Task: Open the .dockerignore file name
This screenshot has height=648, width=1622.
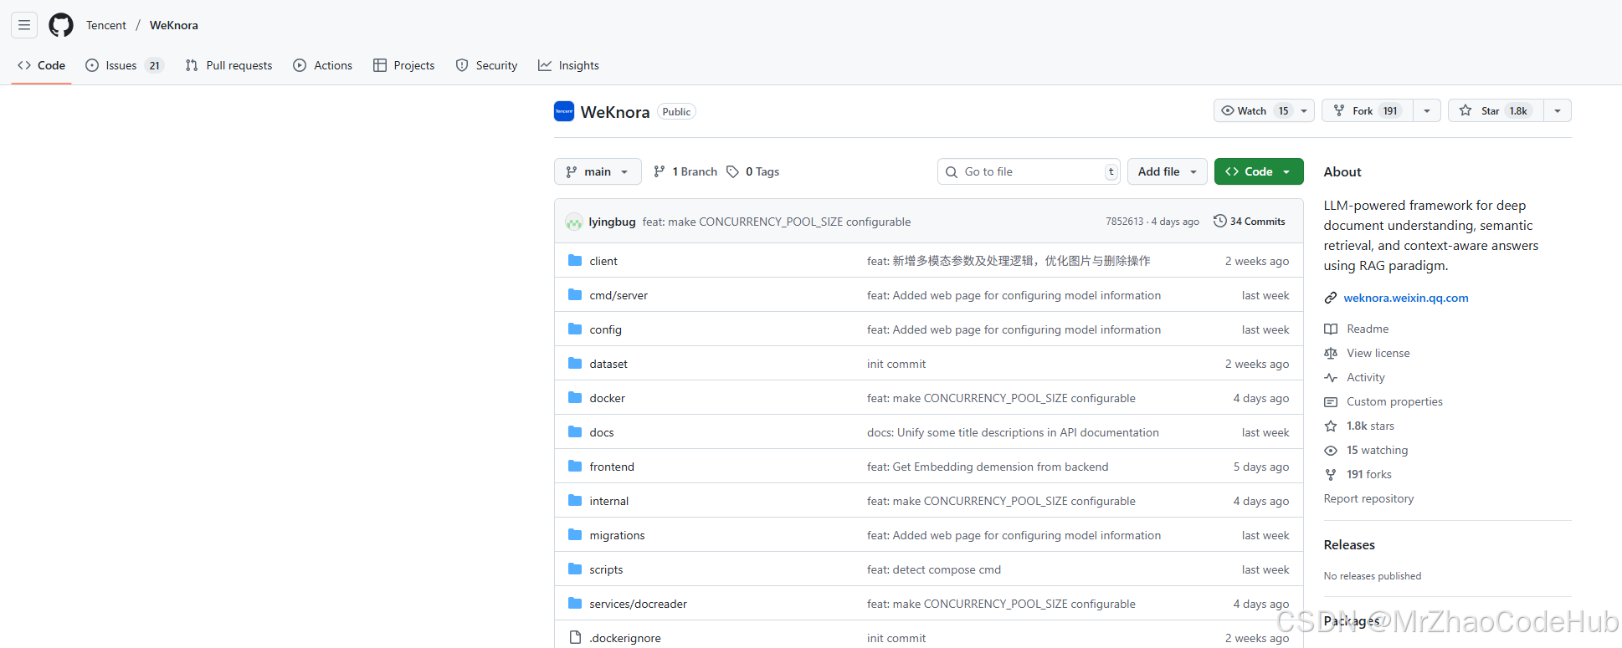Action: (625, 638)
